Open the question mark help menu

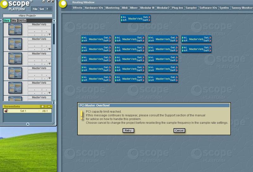point(47,9)
